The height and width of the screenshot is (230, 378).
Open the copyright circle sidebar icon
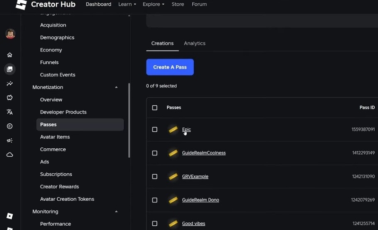9,126
